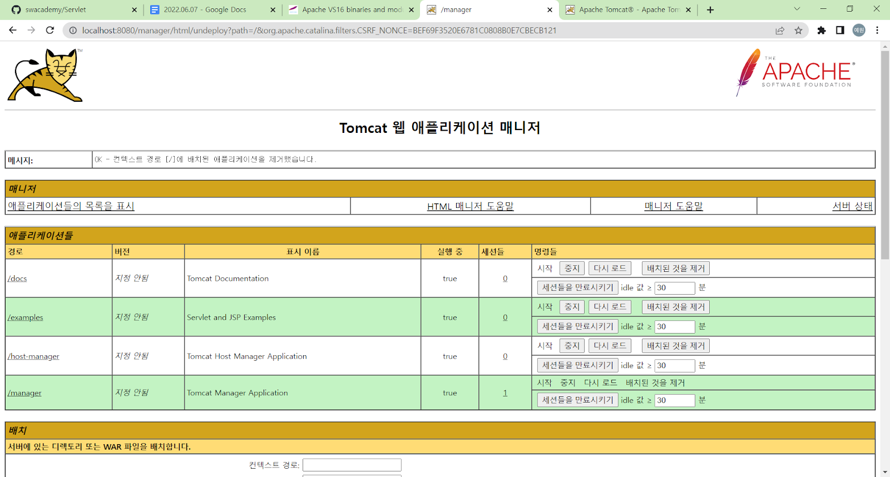Select 'Servlet and JSP Examples' text
This screenshot has width=890, height=477.
(231, 317)
